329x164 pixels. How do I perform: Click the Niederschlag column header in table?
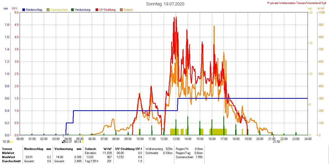34,149
